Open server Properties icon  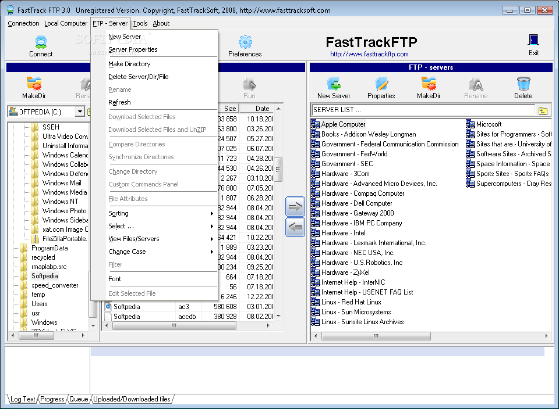click(x=381, y=84)
